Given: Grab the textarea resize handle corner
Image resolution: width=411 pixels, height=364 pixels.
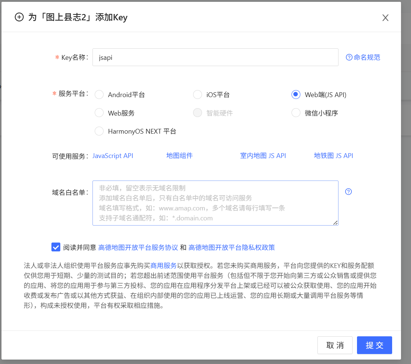Looking at the screenshot, I should (335, 223).
